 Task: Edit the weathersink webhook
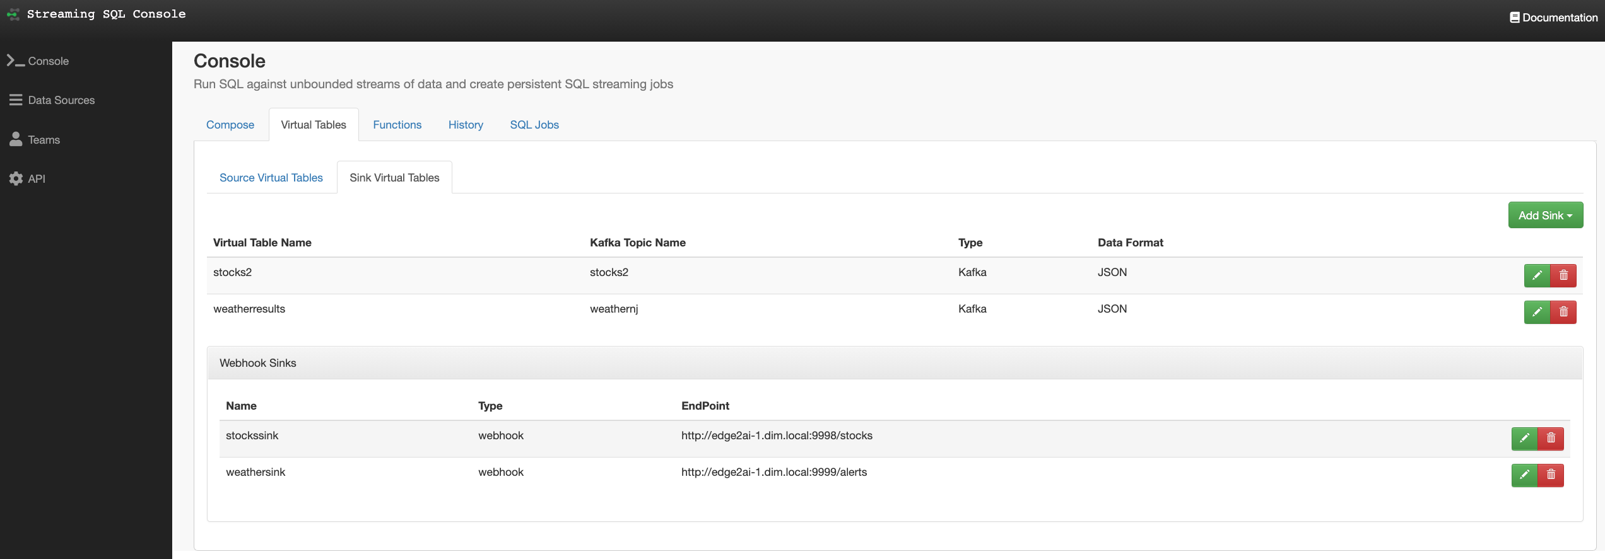[x=1524, y=475]
